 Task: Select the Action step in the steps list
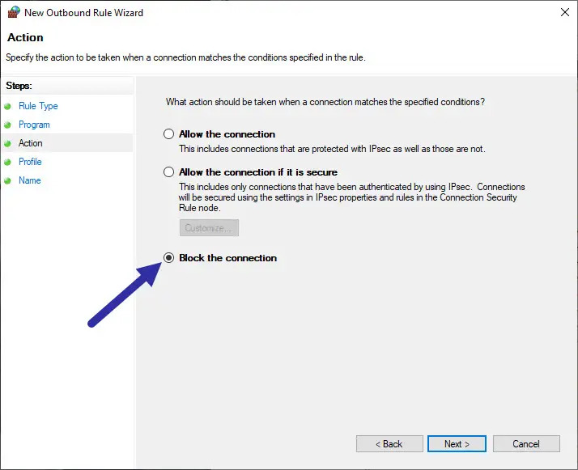(31, 143)
